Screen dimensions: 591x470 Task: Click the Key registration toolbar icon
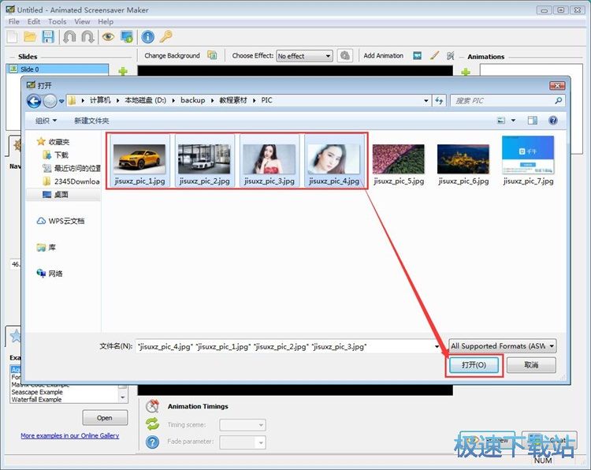[x=165, y=37]
